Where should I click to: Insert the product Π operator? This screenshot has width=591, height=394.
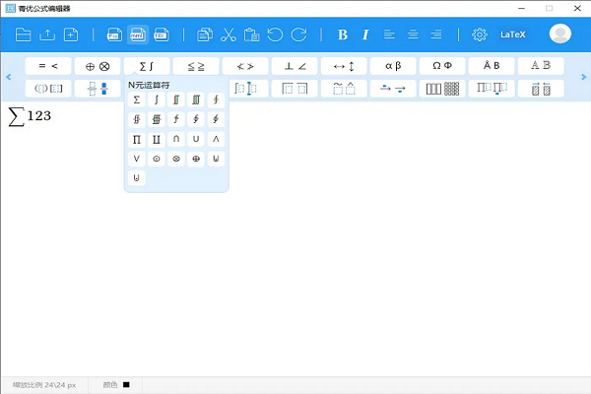[x=137, y=139]
